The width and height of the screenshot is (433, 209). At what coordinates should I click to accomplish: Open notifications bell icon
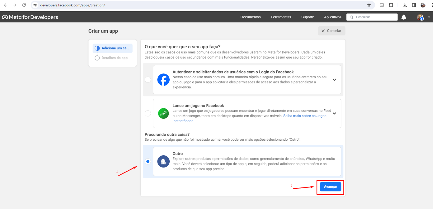(x=404, y=17)
